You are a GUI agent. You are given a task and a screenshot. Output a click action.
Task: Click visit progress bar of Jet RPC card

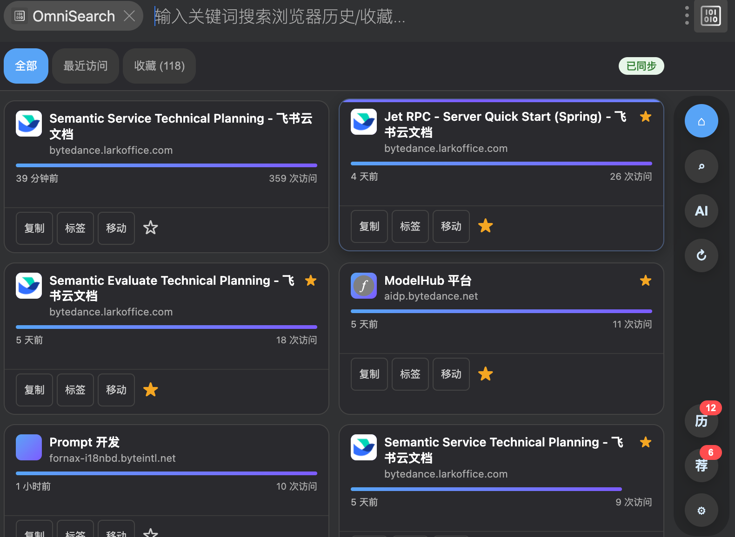501,164
